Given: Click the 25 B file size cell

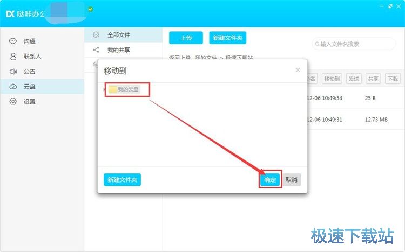Looking at the screenshot, I should pyautogui.click(x=370, y=98).
